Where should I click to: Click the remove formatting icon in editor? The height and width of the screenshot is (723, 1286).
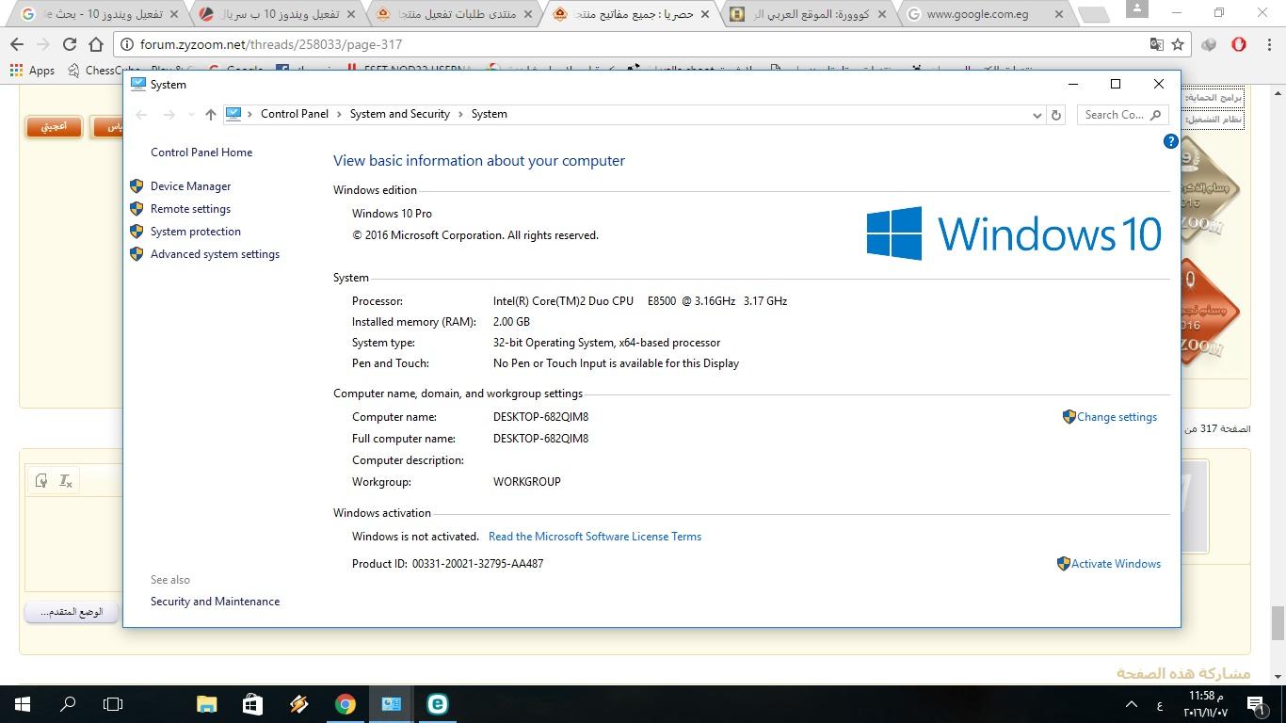[66, 481]
